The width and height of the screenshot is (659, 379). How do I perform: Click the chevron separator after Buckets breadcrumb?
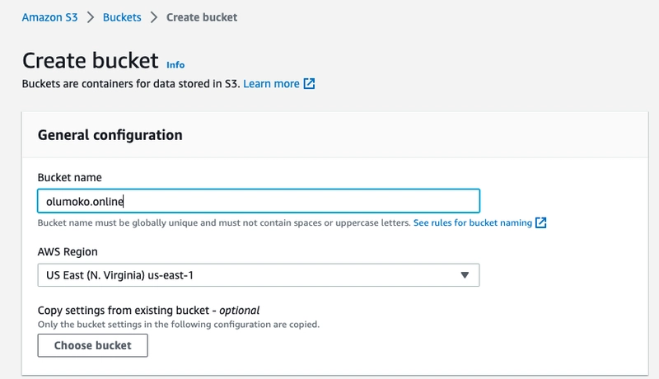[153, 17]
